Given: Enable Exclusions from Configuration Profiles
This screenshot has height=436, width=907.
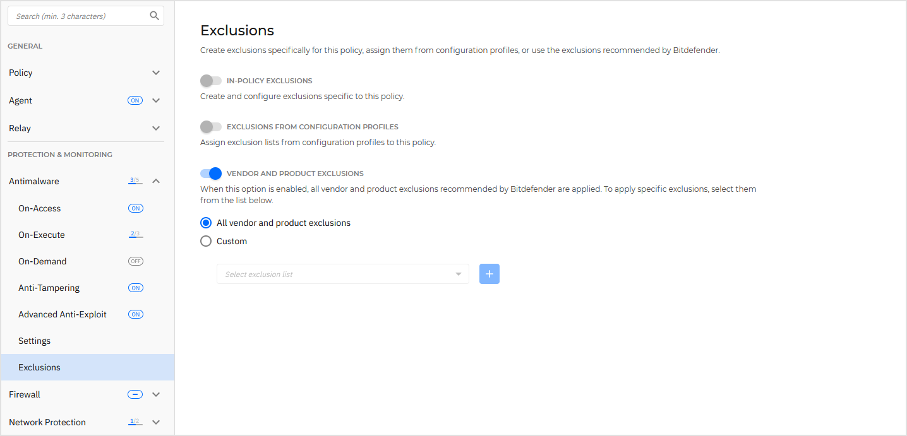Looking at the screenshot, I should (211, 127).
